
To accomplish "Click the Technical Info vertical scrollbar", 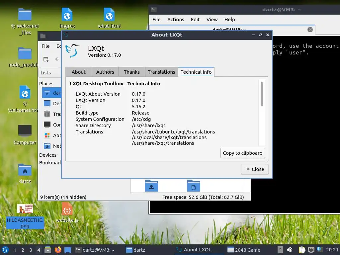I will point(262,94).
